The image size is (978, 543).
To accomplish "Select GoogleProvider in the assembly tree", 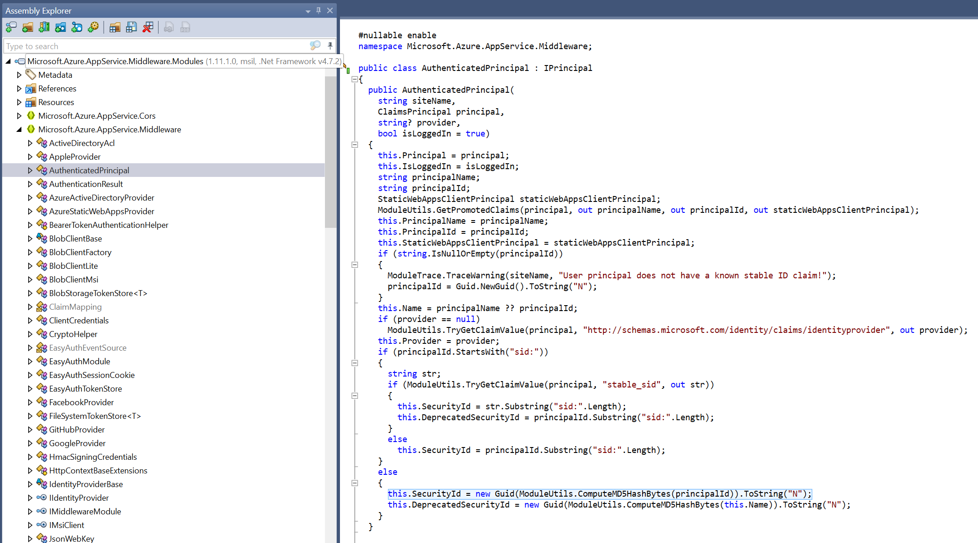I will (x=77, y=443).
